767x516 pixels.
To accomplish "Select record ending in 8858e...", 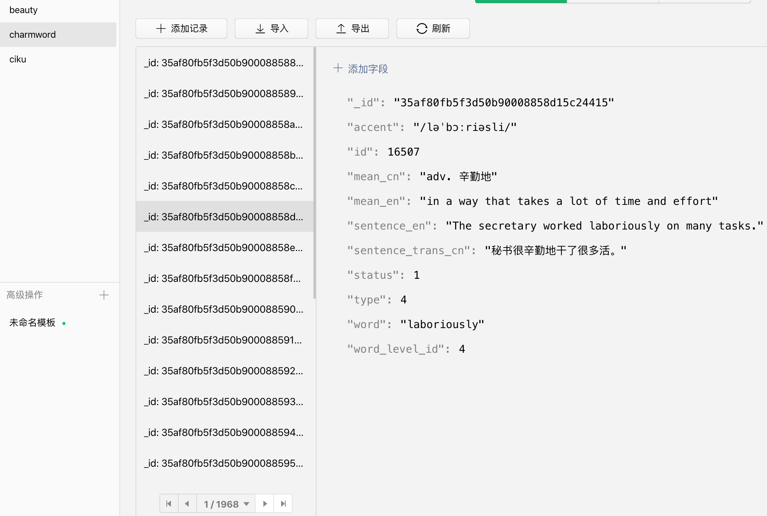I will pos(224,248).
